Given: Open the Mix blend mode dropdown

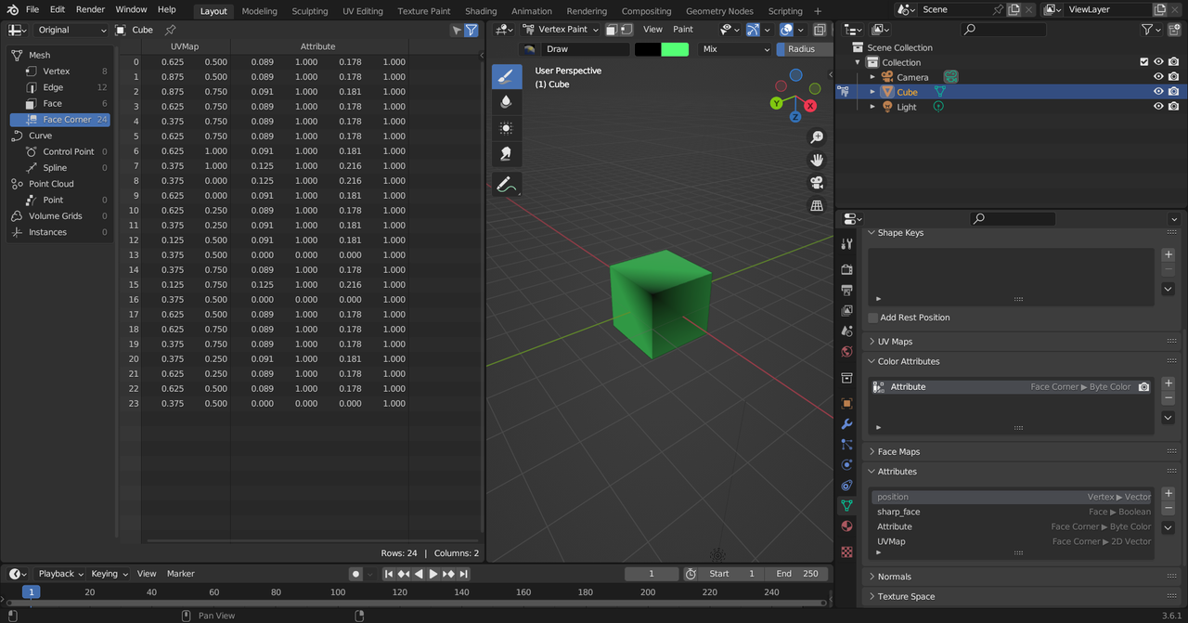Looking at the screenshot, I should (x=735, y=49).
